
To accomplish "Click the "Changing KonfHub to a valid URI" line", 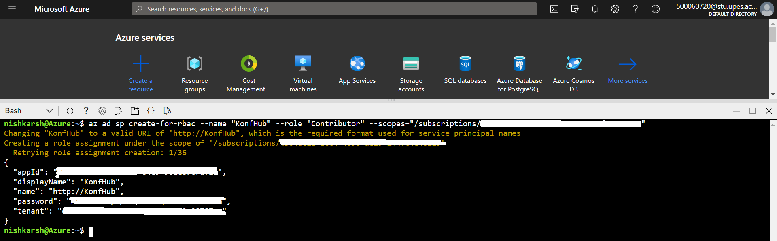I will point(262,133).
